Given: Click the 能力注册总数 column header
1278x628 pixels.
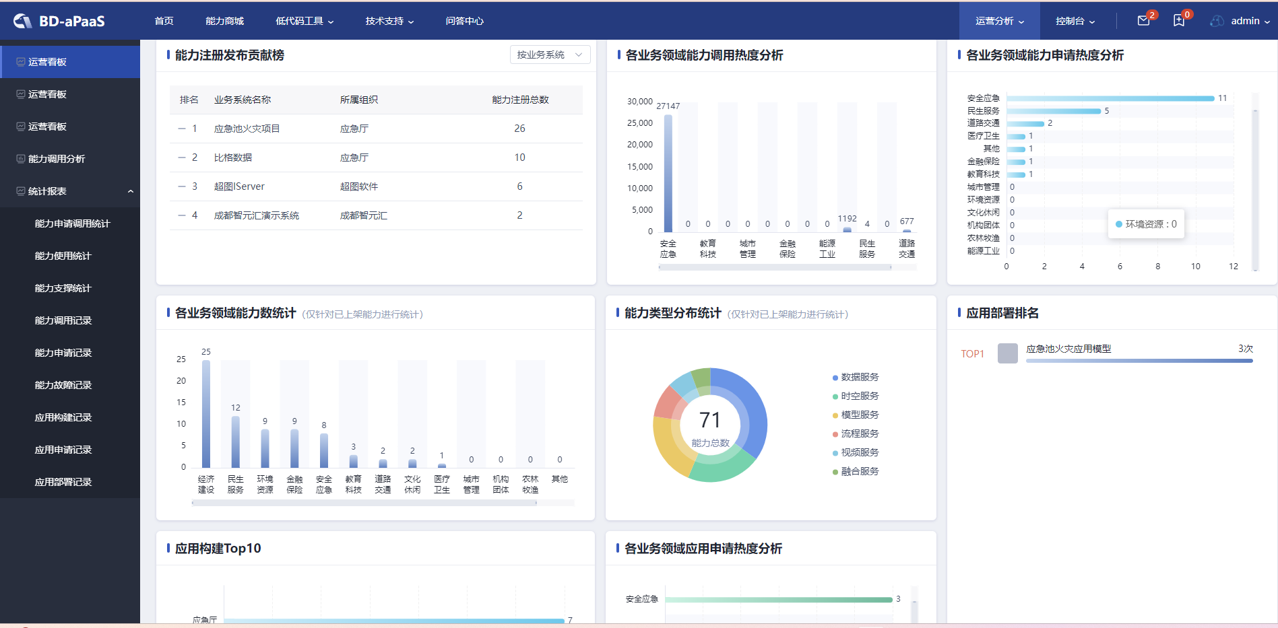Looking at the screenshot, I should pyautogui.click(x=520, y=100).
